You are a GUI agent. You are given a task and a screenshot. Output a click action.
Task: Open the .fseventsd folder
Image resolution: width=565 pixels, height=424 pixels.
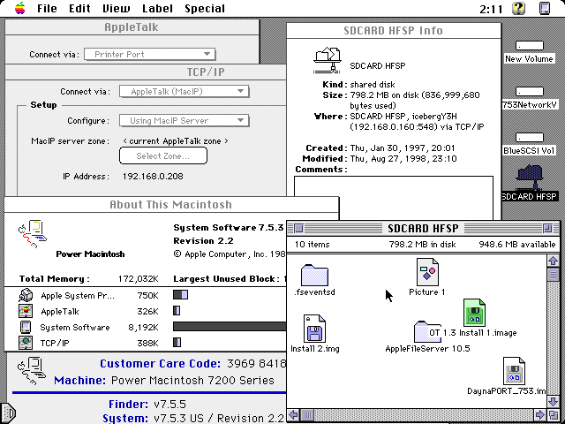314,275
